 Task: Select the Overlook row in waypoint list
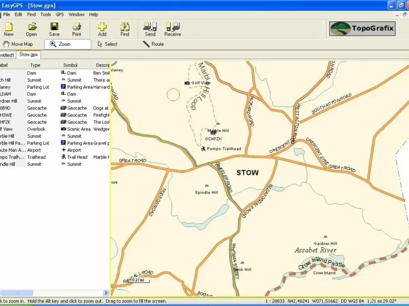point(55,129)
